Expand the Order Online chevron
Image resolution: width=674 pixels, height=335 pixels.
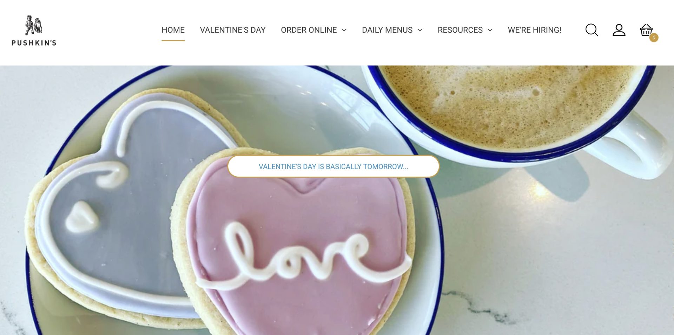pos(344,30)
